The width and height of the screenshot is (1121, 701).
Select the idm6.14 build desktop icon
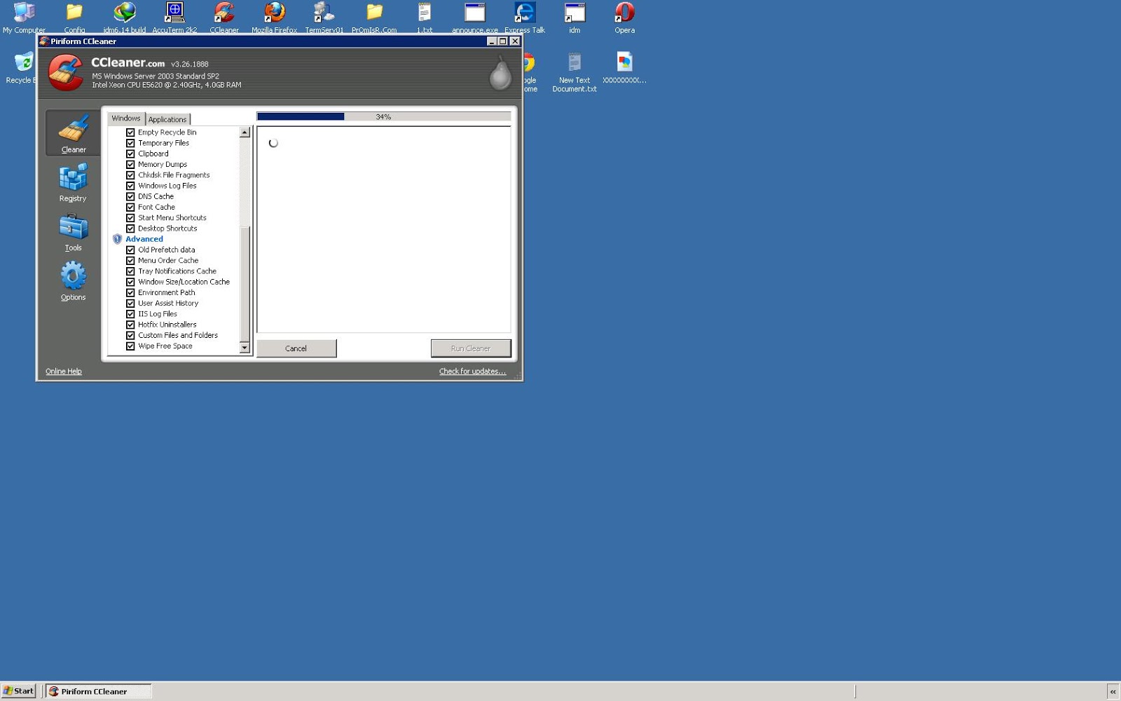pos(125,18)
